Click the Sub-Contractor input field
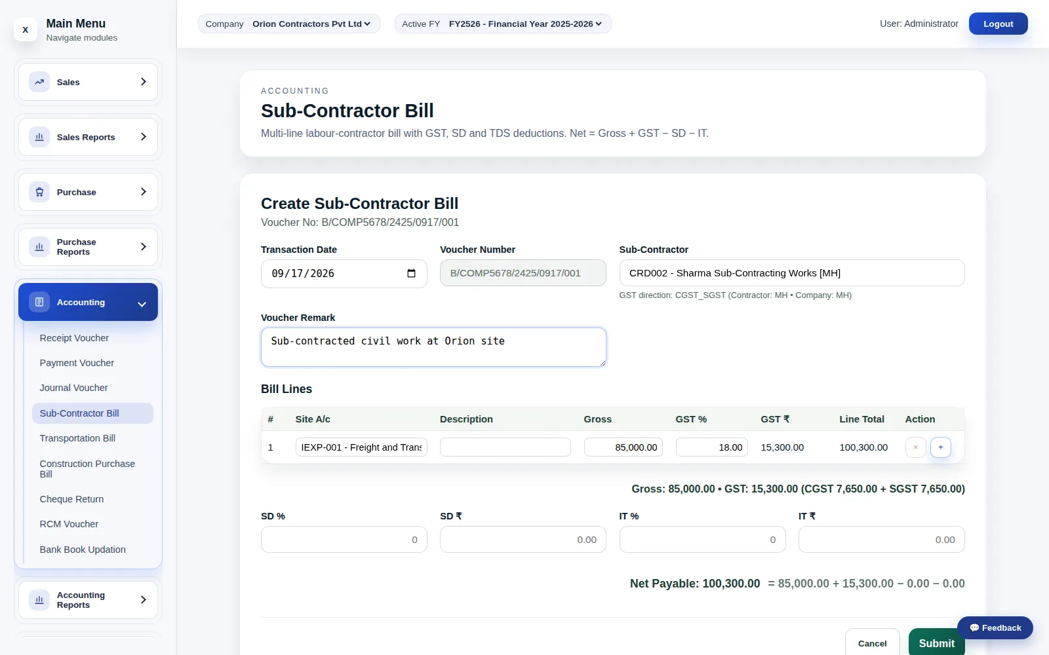 [x=791, y=273]
